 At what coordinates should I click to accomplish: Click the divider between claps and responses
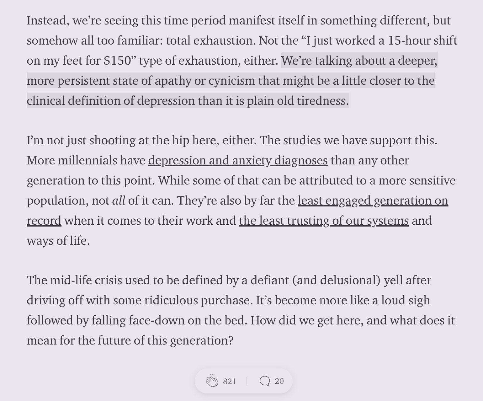click(247, 381)
